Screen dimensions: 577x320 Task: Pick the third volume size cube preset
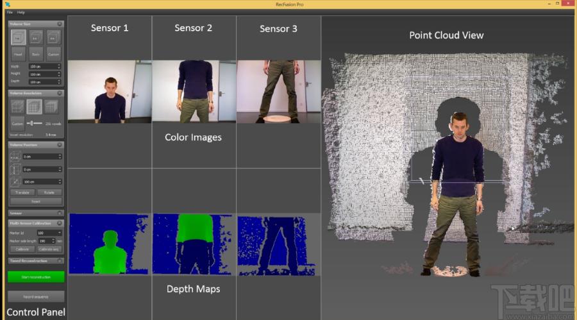pyautogui.click(x=53, y=38)
